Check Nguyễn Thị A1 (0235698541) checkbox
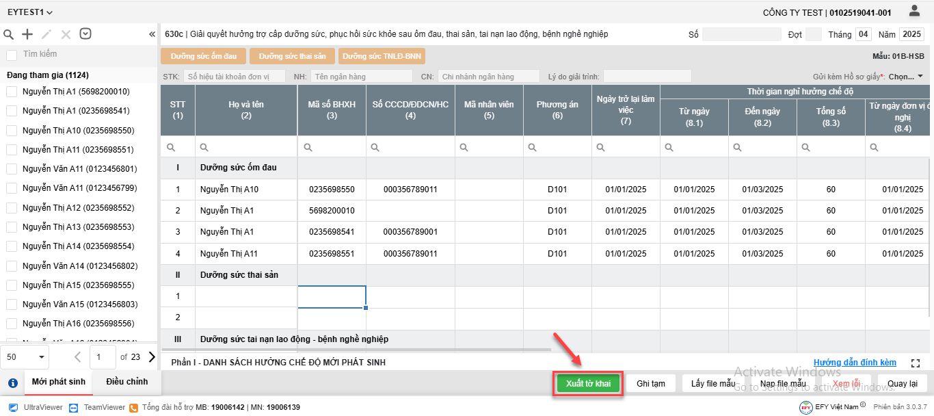 coord(12,111)
